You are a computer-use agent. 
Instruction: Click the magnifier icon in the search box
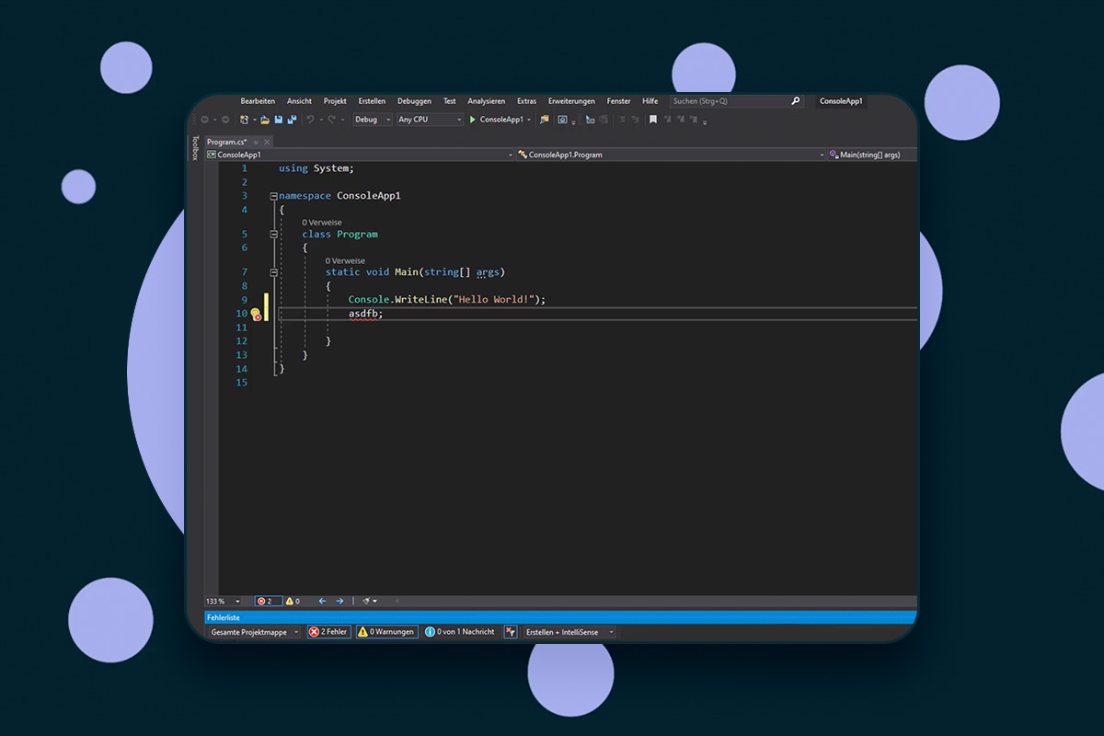pos(796,101)
